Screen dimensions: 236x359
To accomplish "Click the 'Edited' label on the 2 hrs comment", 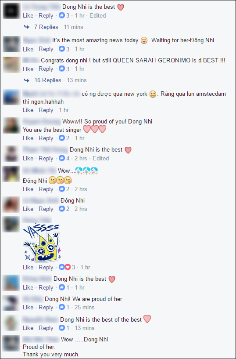I will pos(101,159).
